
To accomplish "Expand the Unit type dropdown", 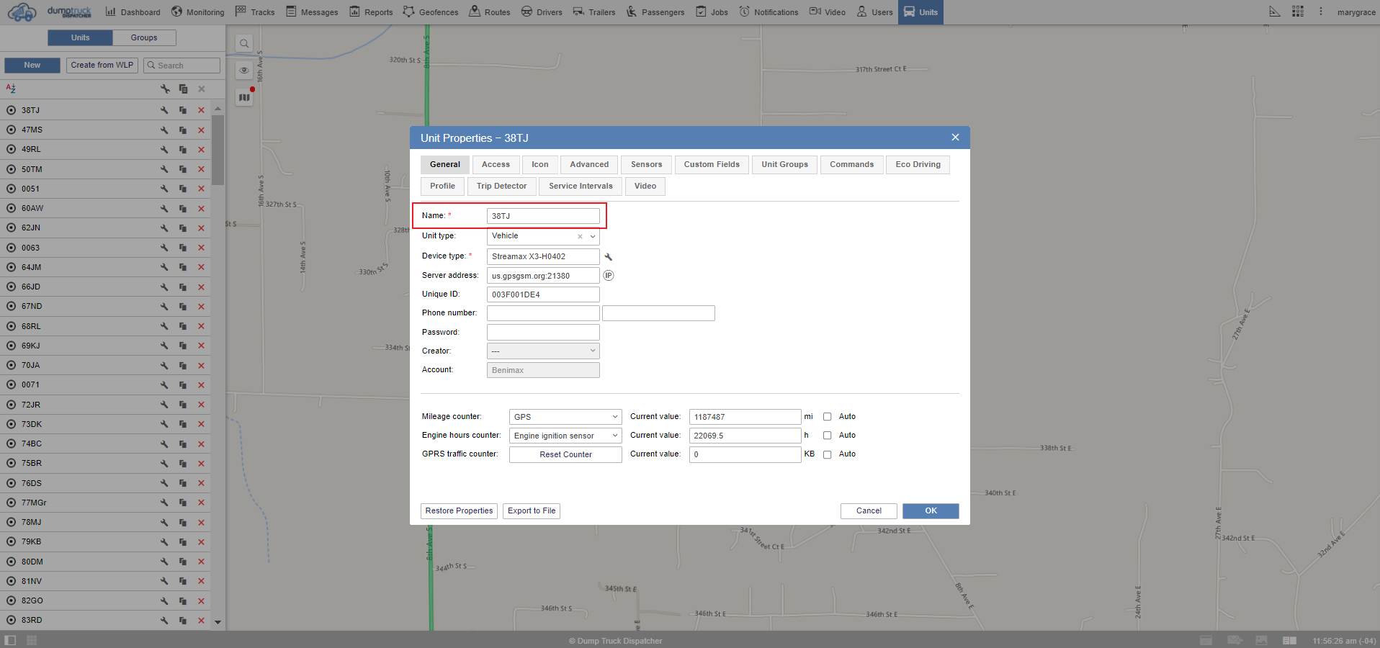I will click(x=593, y=236).
